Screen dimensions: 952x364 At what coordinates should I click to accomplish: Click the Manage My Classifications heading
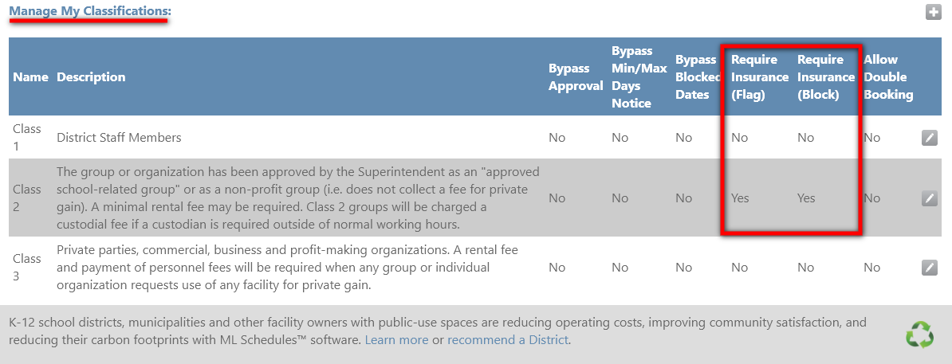pyautogui.click(x=90, y=11)
